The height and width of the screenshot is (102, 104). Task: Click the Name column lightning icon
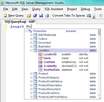40,58
